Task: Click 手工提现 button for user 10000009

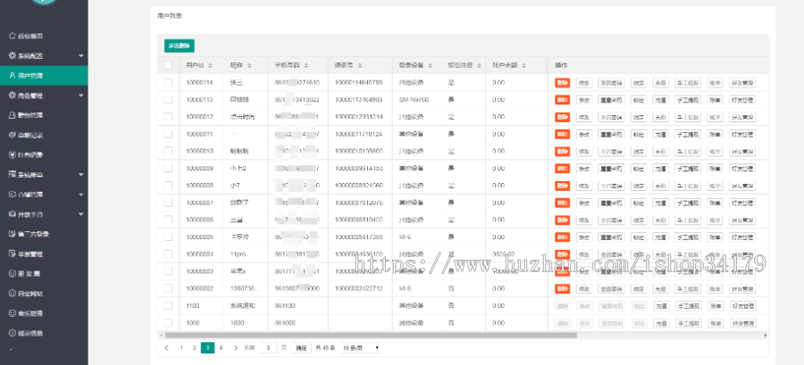Action: (x=688, y=169)
